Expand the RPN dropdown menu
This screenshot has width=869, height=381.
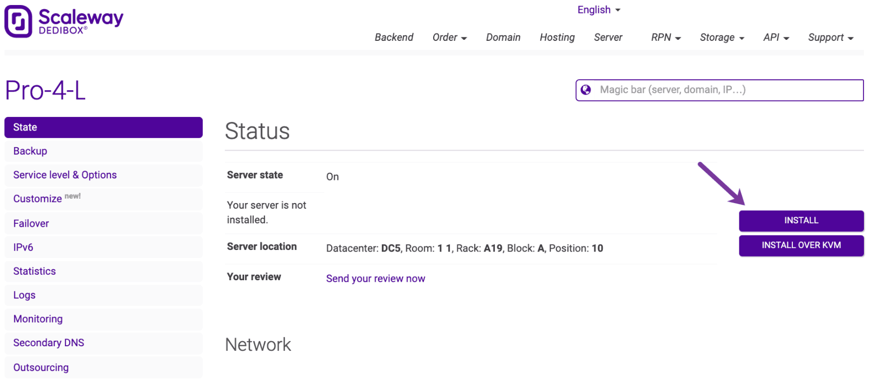coord(665,37)
